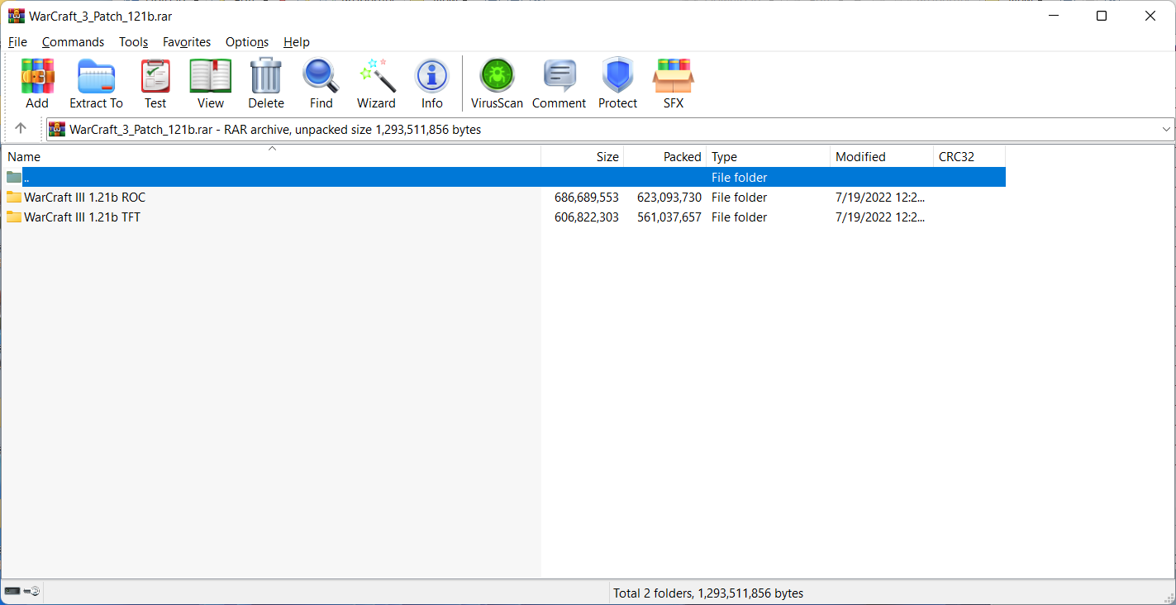Sort by the Modified column header

(882, 156)
